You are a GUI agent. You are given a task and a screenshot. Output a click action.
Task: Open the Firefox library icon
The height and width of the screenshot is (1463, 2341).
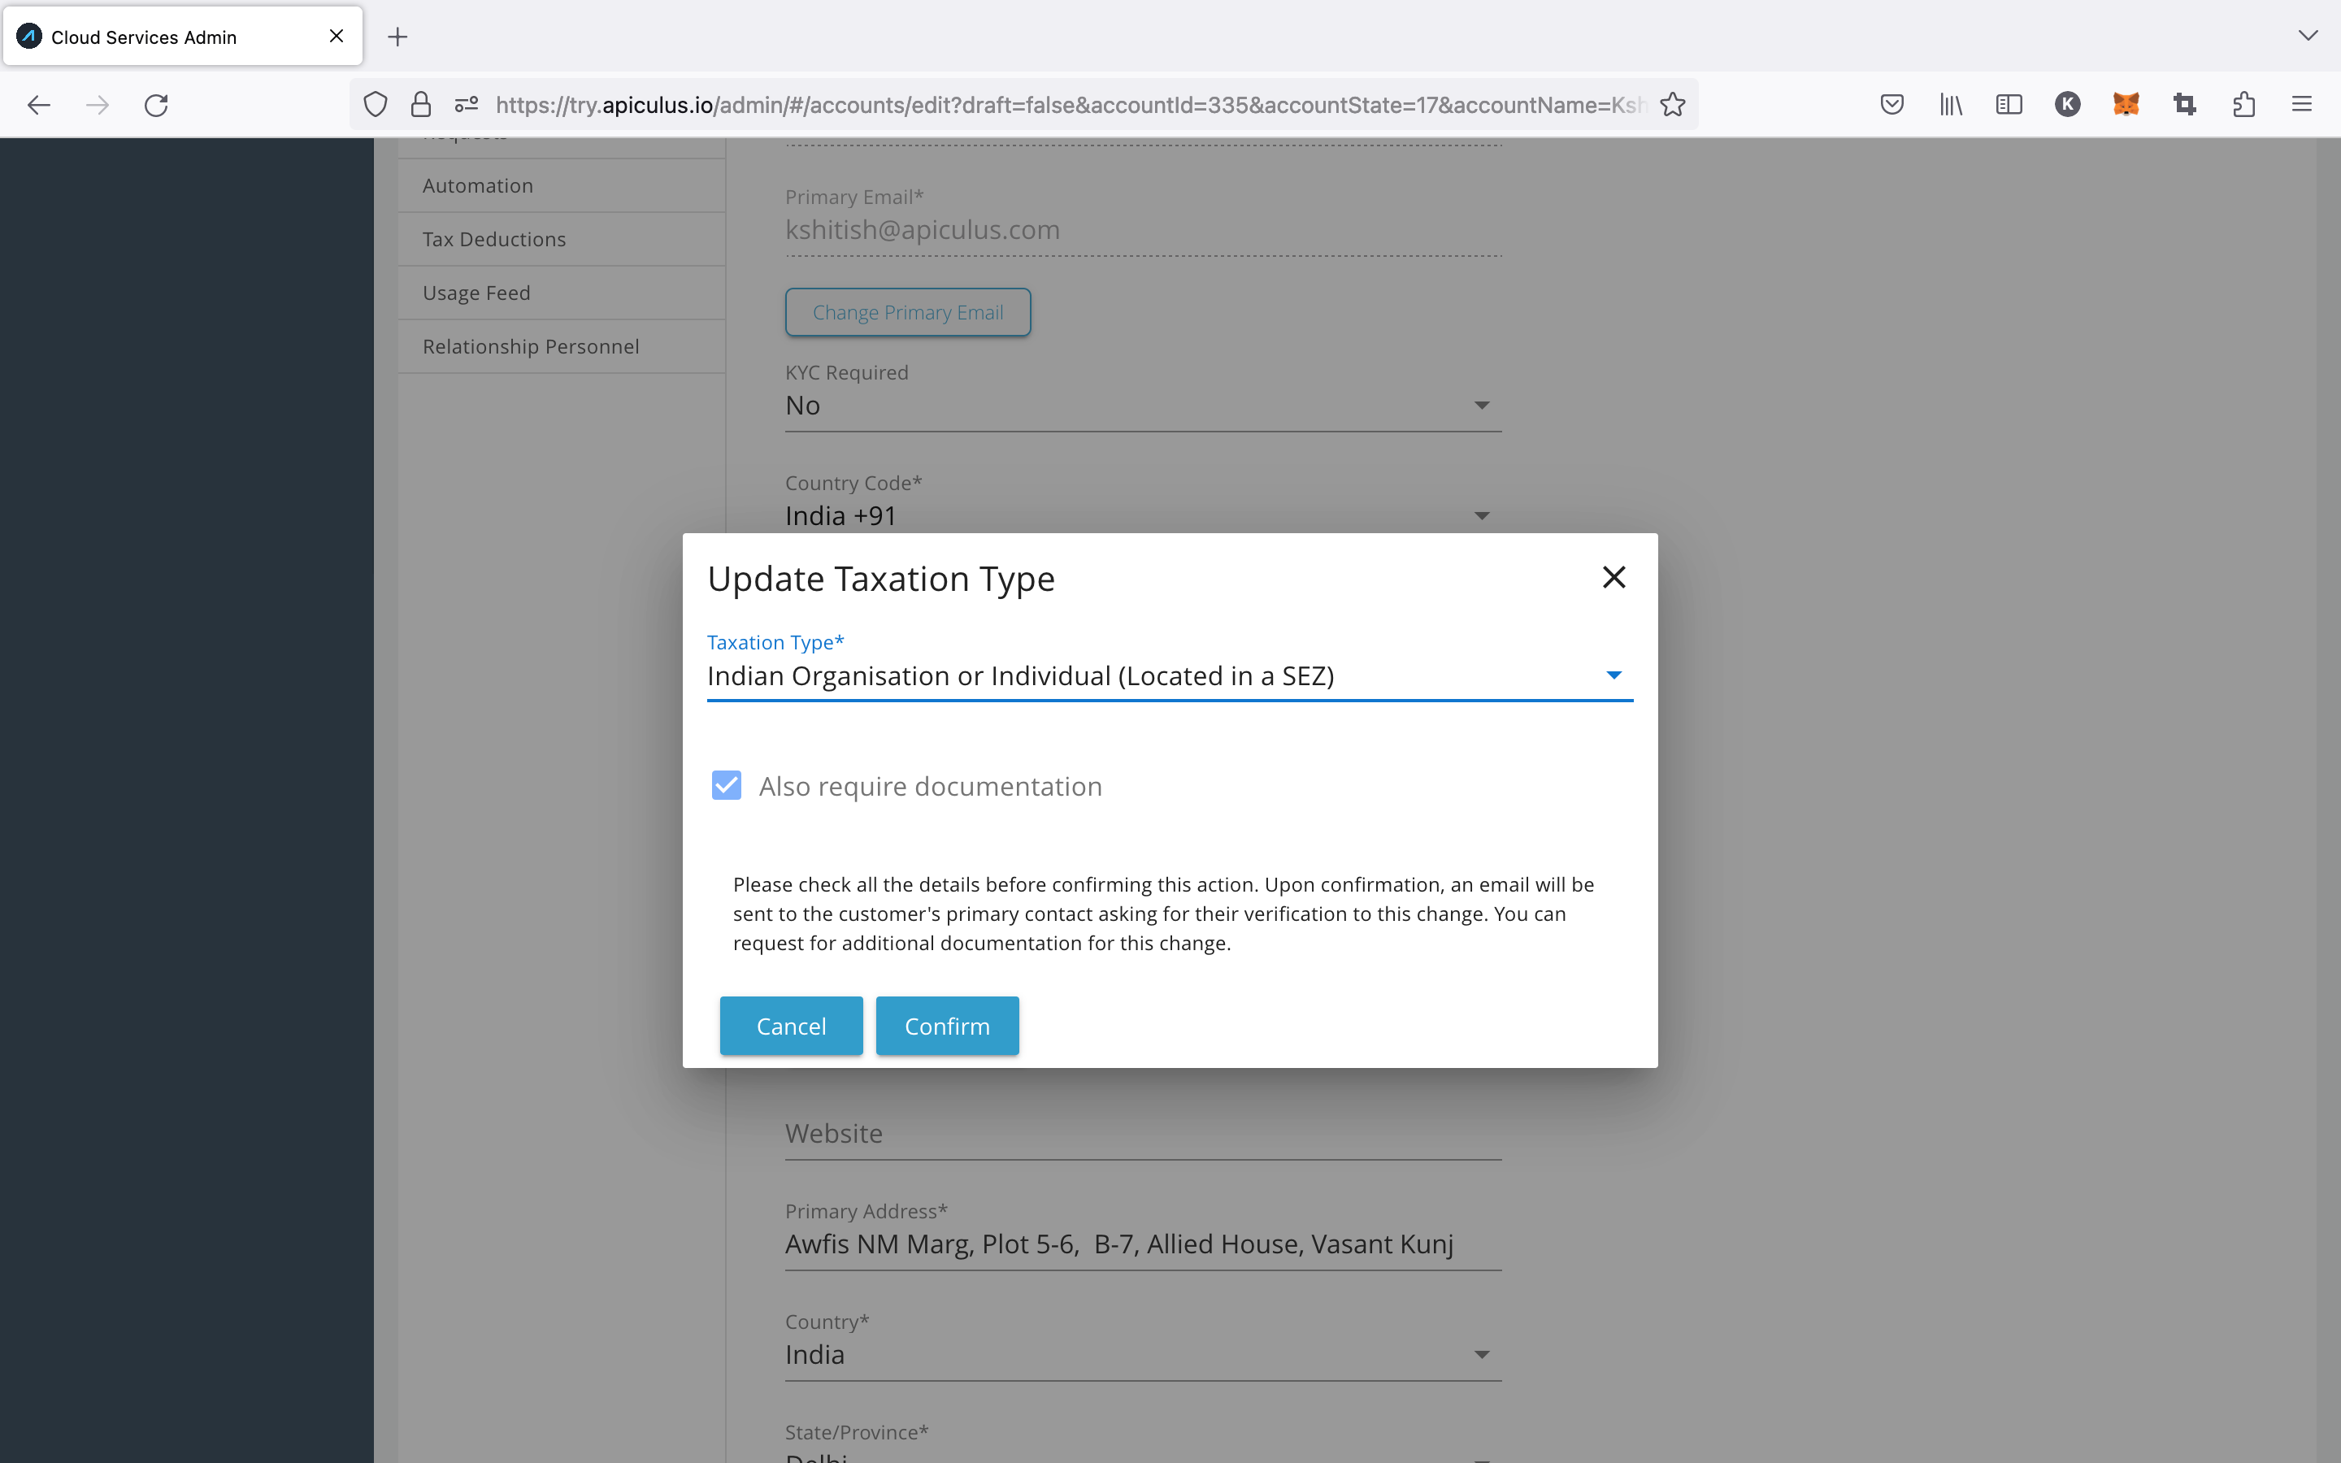pyautogui.click(x=1950, y=105)
